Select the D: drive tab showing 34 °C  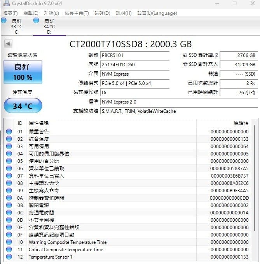point(49,26)
